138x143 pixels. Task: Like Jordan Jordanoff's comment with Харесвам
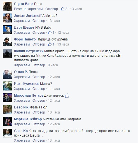(x=22, y=21)
